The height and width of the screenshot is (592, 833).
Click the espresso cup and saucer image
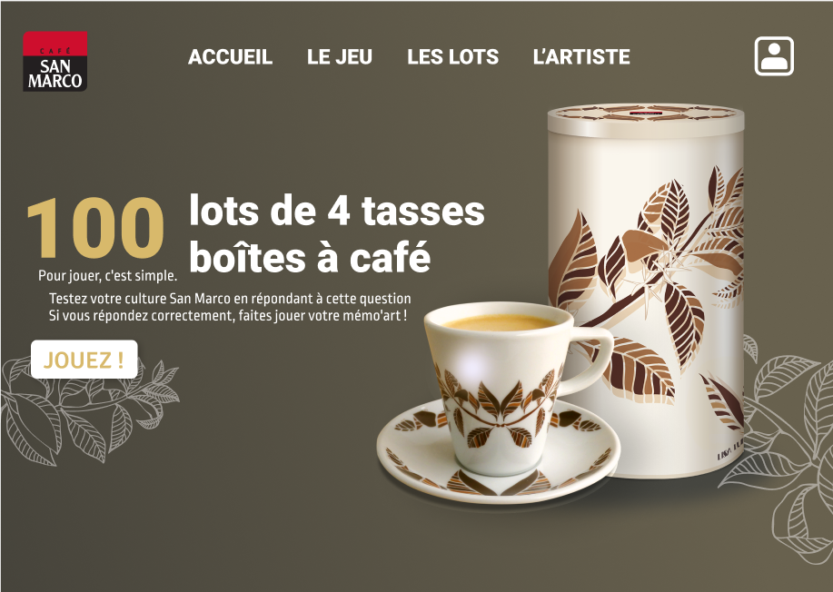click(499, 402)
